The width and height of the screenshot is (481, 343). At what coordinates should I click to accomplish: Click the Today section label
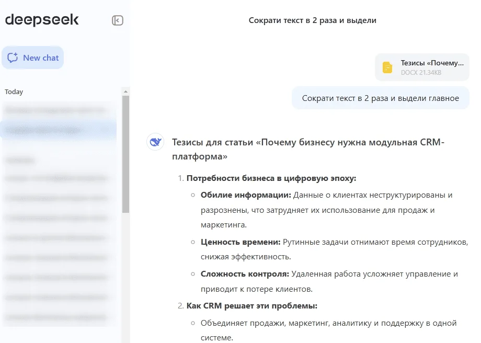click(14, 92)
